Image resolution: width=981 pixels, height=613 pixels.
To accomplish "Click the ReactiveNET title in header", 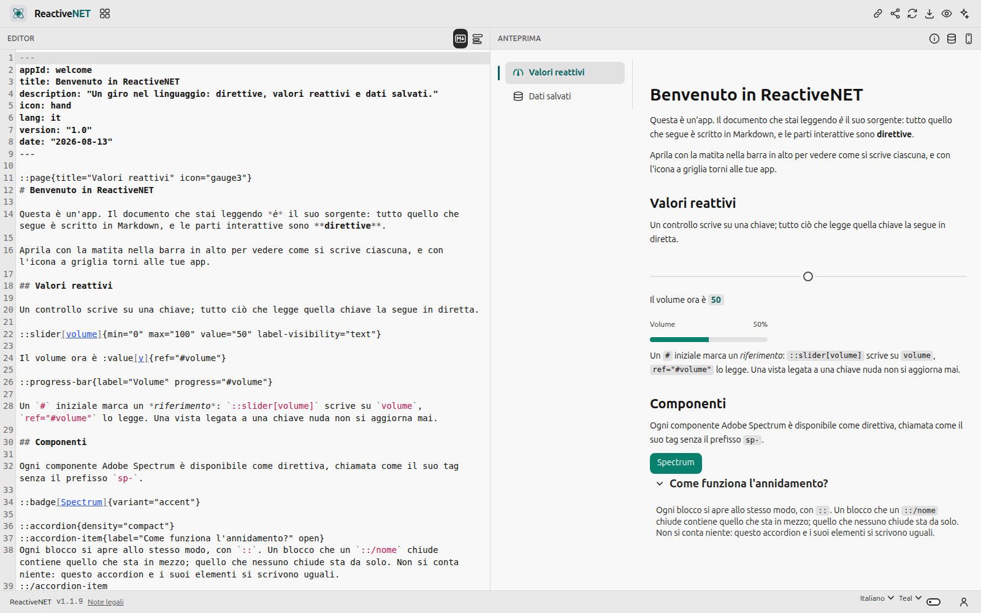I will pyautogui.click(x=63, y=13).
